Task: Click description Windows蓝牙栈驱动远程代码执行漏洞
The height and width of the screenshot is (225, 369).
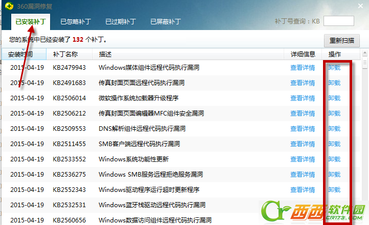Action: (152, 205)
